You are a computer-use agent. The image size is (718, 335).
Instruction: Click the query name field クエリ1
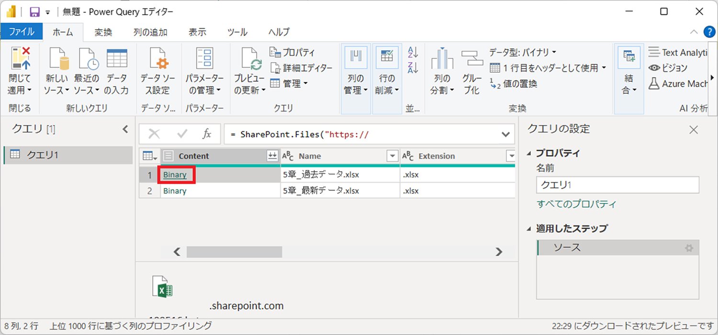pyautogui.click(x=617, y=185)
